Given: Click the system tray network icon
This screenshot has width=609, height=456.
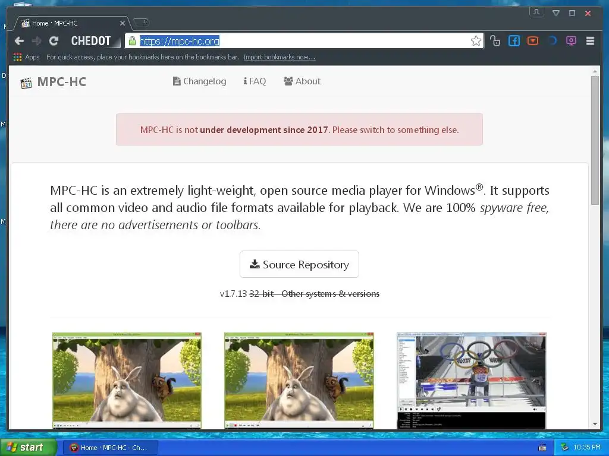Looking at the screenshot, I should pos(564,448).
